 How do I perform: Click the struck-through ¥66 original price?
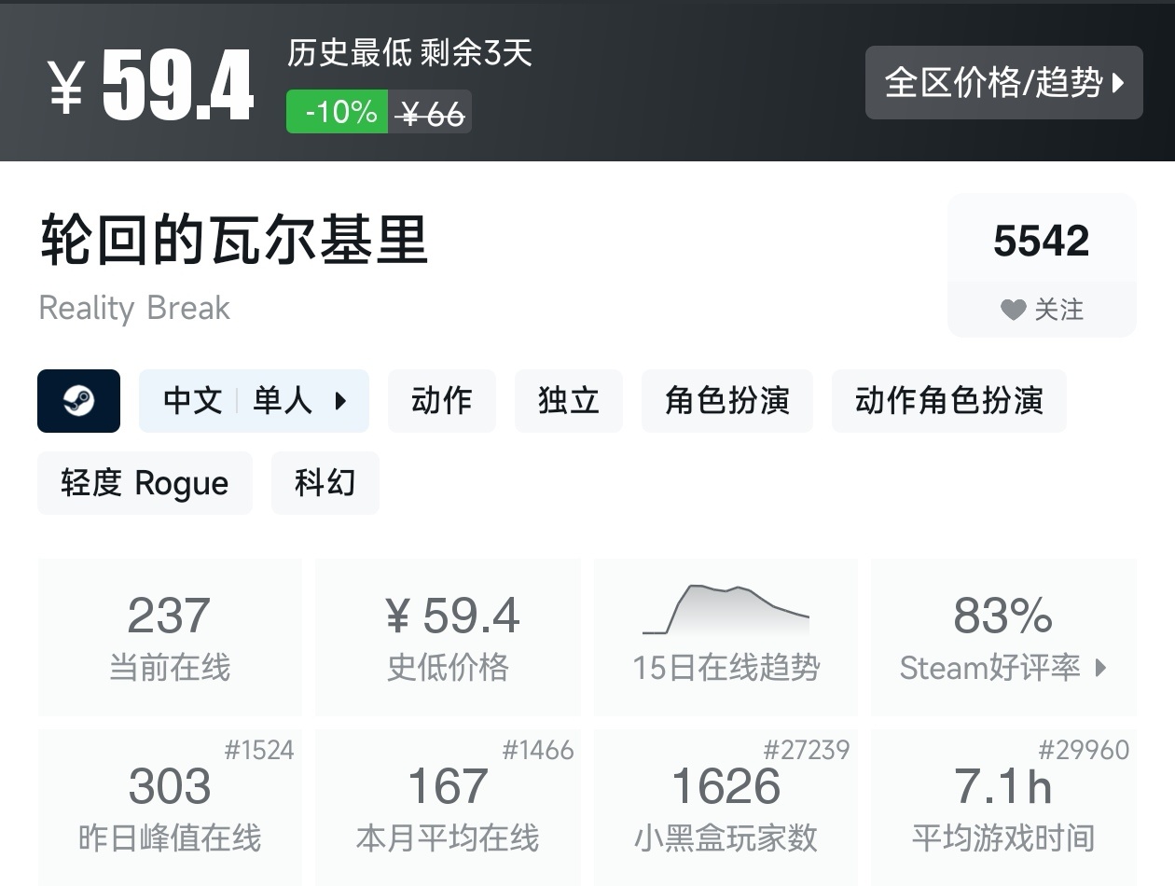(x=430, y=114)
